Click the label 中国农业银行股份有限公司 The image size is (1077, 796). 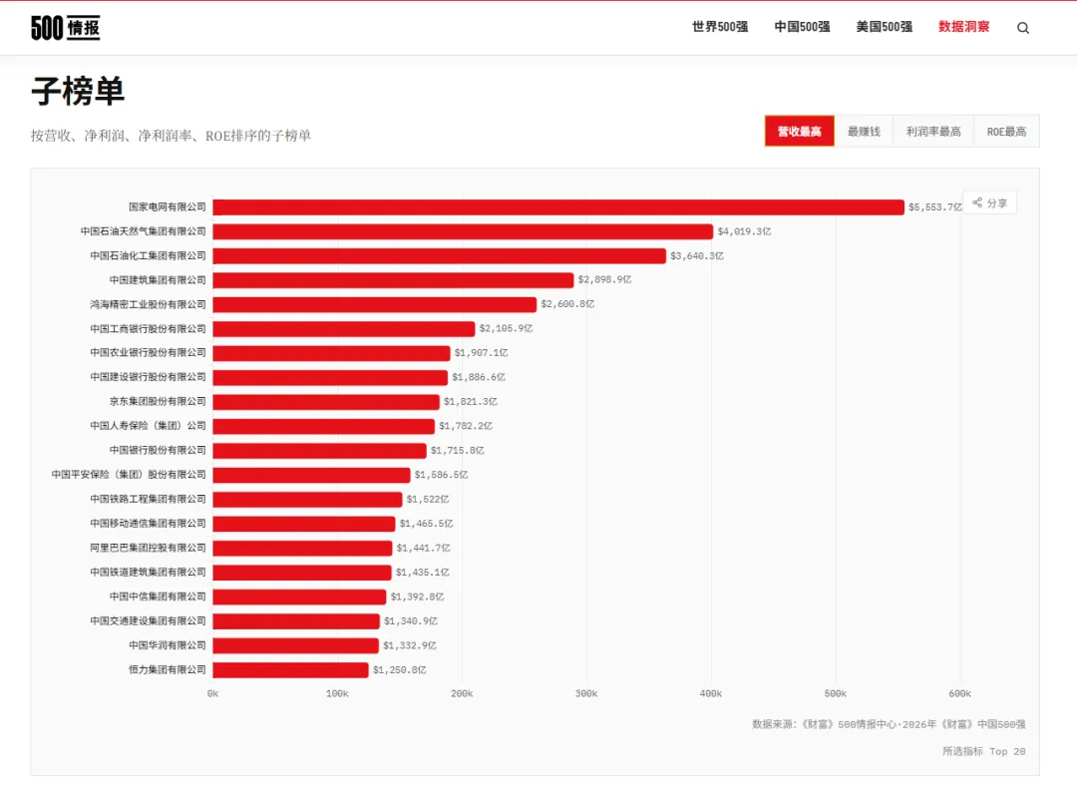(148, 352)
